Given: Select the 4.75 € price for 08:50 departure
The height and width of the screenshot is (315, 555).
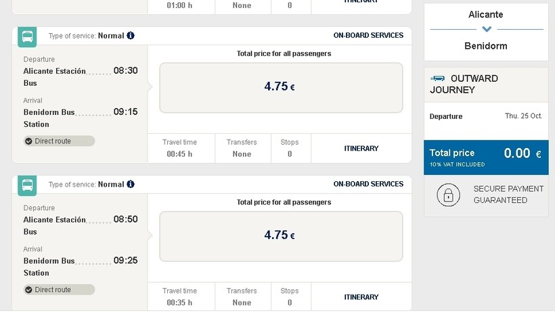Looking at the screenshot, I should tap(280, 236).
